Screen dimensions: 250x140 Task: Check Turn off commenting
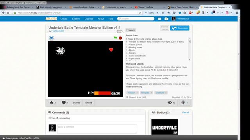click(x=50, y=118)
